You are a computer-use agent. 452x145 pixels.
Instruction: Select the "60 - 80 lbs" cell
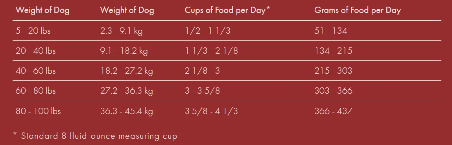35,91
